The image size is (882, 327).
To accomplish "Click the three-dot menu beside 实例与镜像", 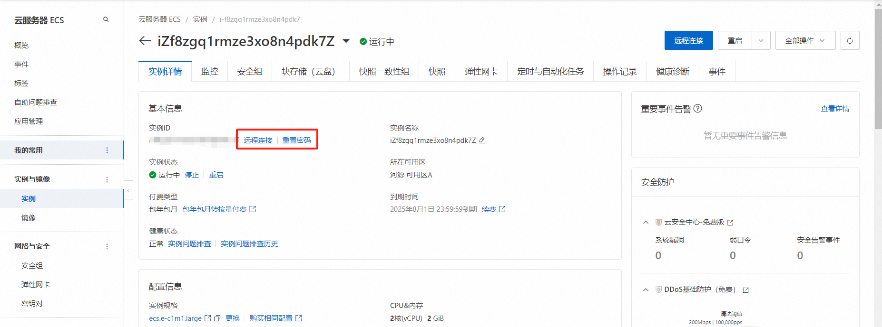I will point(107,179).
